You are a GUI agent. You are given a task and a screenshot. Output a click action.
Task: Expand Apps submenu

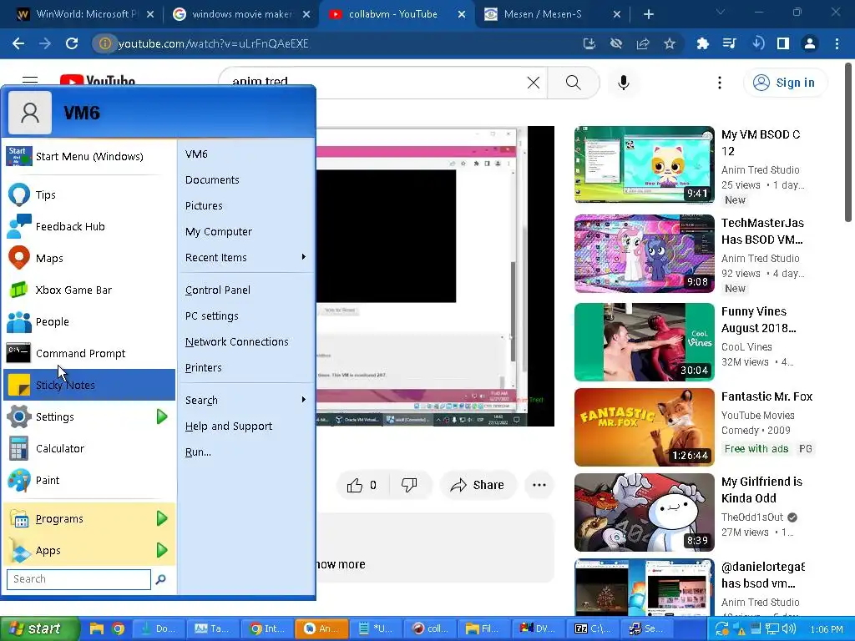coord(89,550)
